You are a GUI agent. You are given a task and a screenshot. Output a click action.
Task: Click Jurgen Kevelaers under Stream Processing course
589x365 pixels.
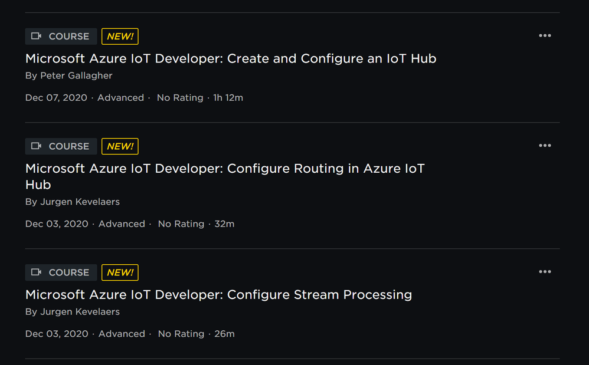80,311
